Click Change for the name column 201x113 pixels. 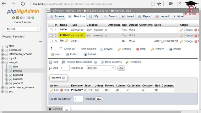coord(186,30)
